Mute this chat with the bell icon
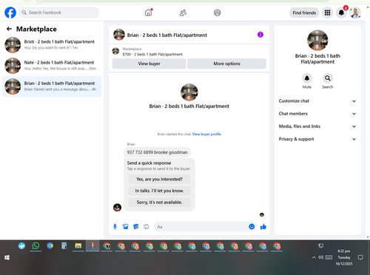The width and height of the screenshot is (370, 275). [307, 78]
